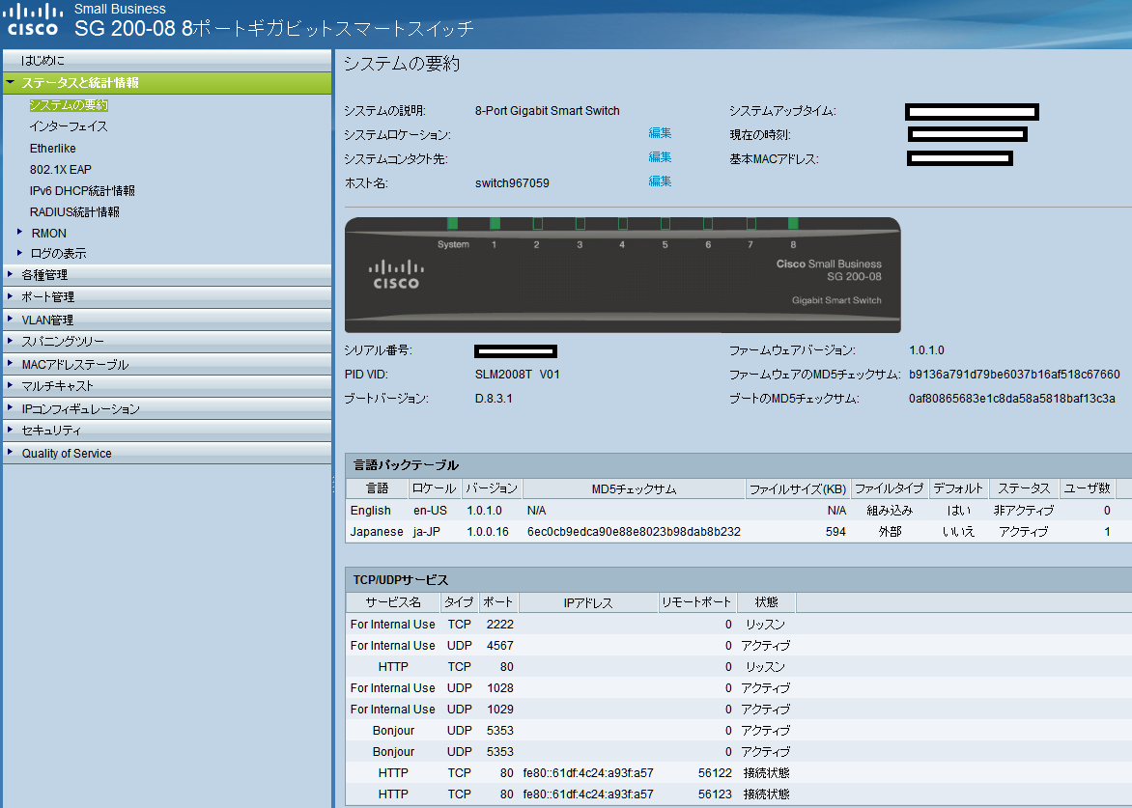Expand the ポート管理 menu section

(167, 296)
